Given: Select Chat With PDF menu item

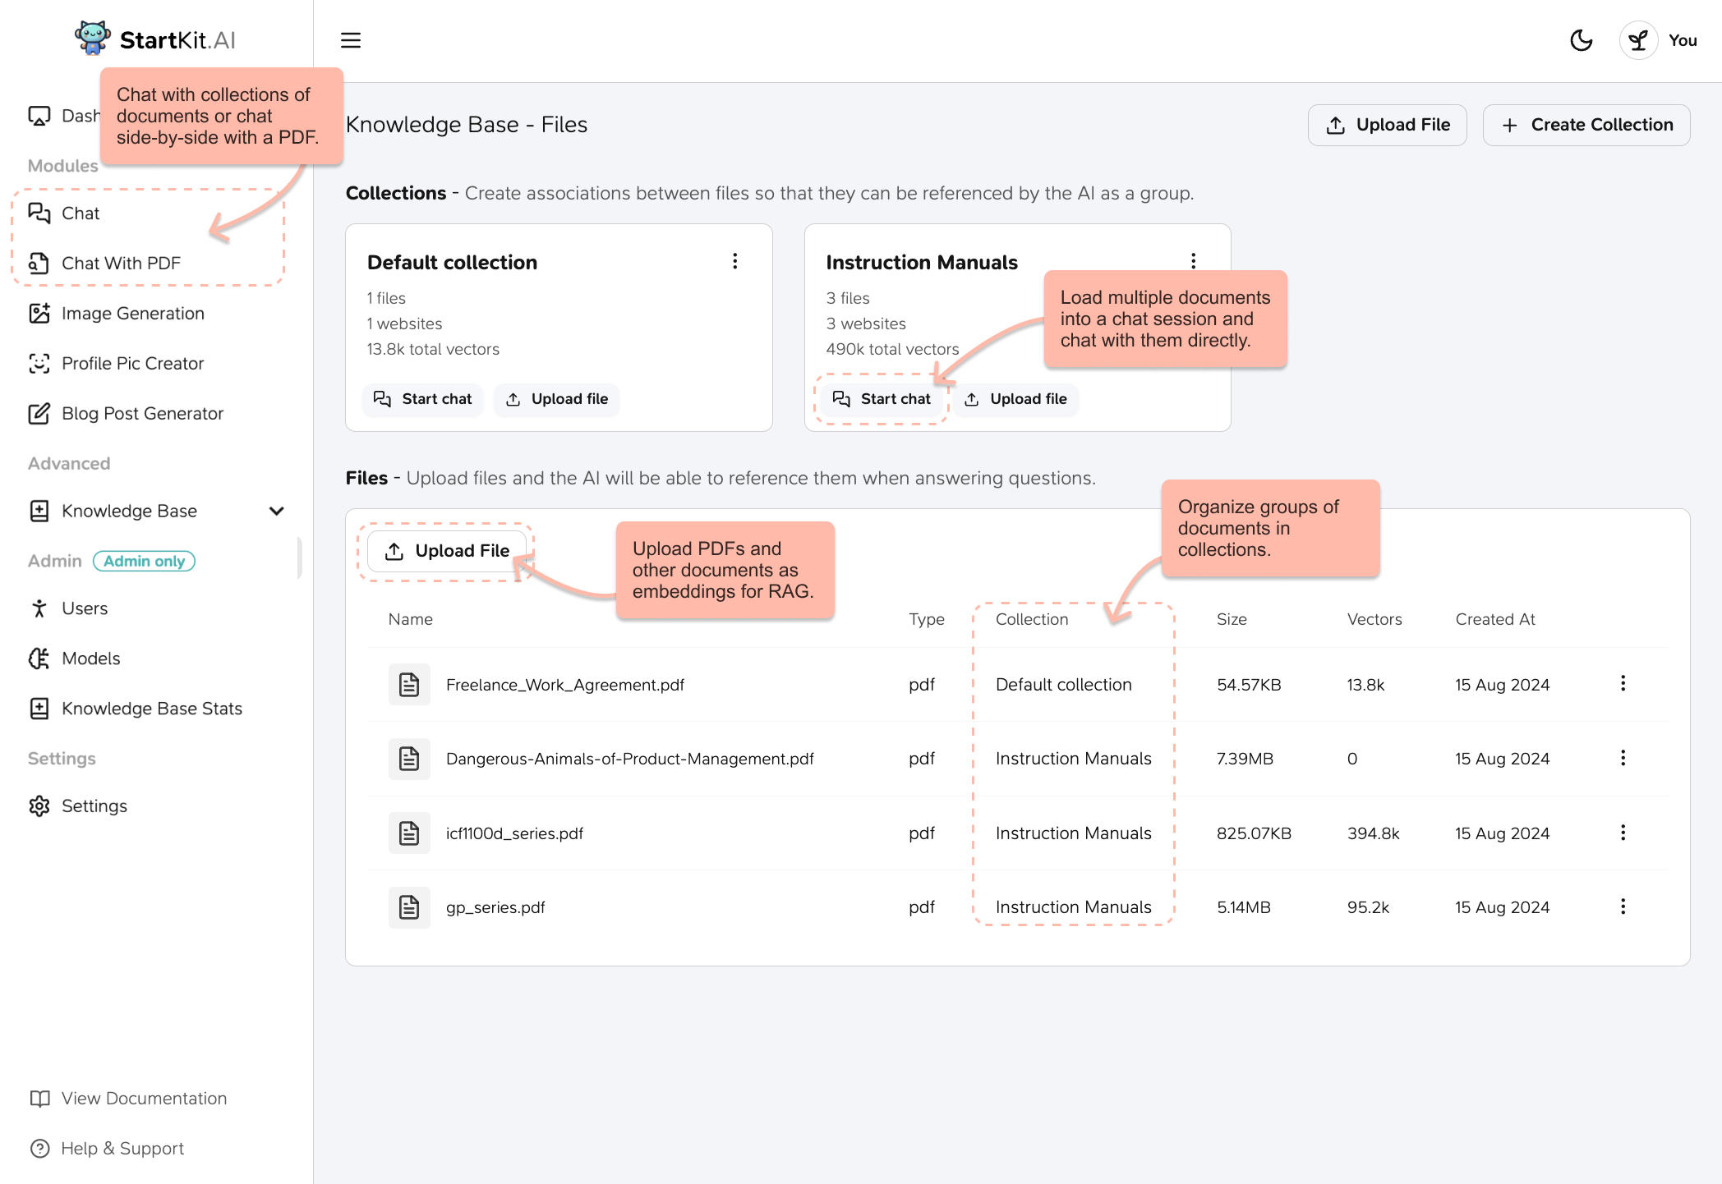Looking at the screenshot, I should click(121, 264).
